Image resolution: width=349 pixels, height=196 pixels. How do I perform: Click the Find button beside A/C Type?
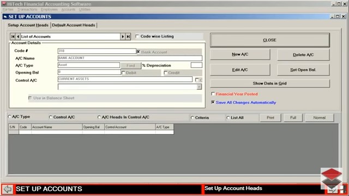[131, 65]
